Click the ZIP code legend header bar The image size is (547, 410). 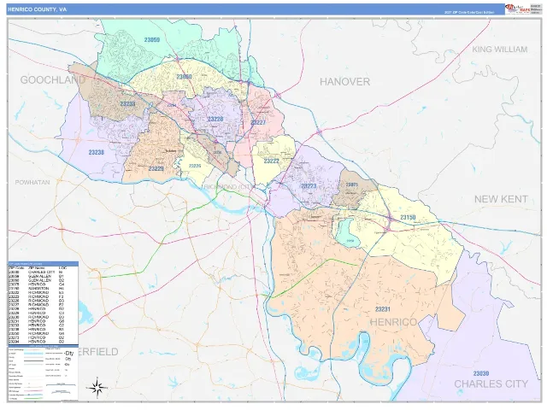coord(44,264)
